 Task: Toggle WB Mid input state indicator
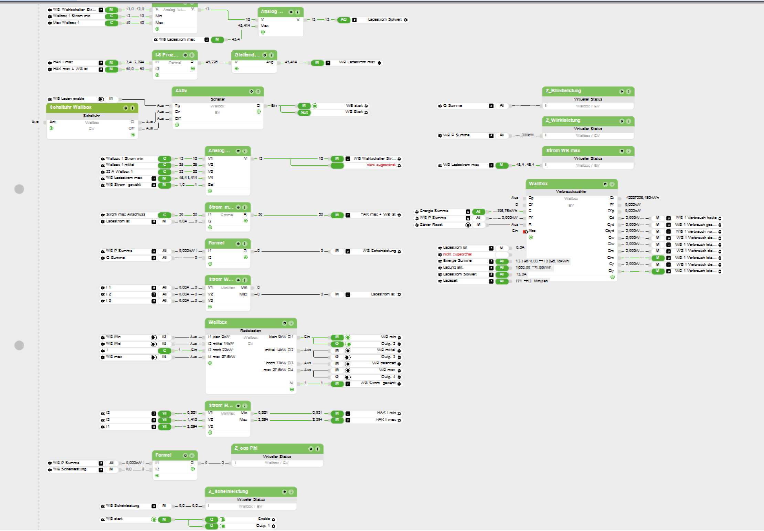[154, 344]
